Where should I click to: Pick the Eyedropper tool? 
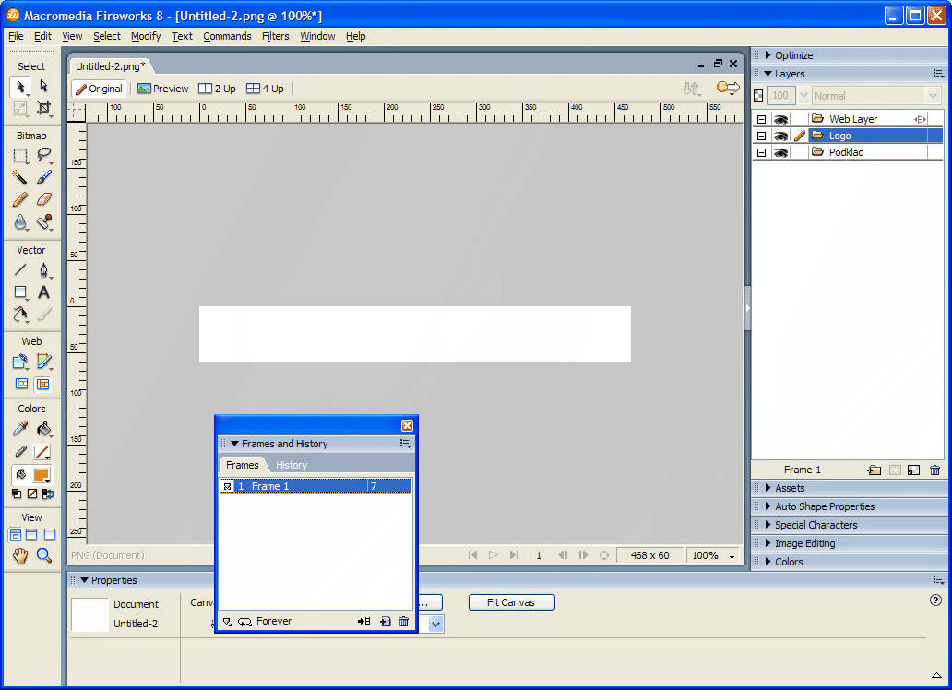[20, 430]
